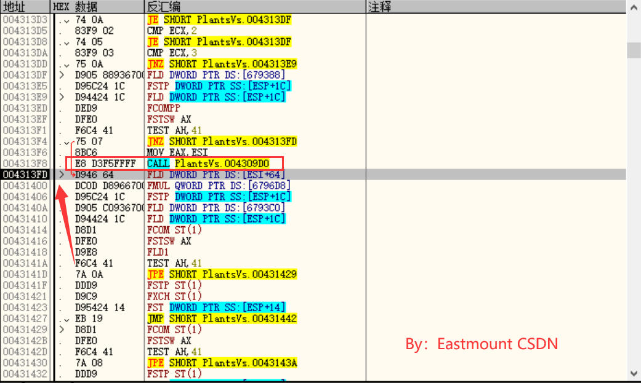641x383 pixels.
Task: Click the 地址 column header
Action: [x=25, y=7]
